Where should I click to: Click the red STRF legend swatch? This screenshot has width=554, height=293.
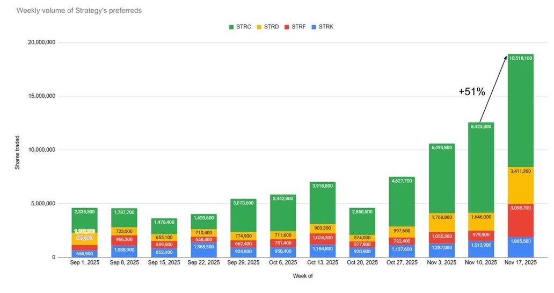[286, 26]
